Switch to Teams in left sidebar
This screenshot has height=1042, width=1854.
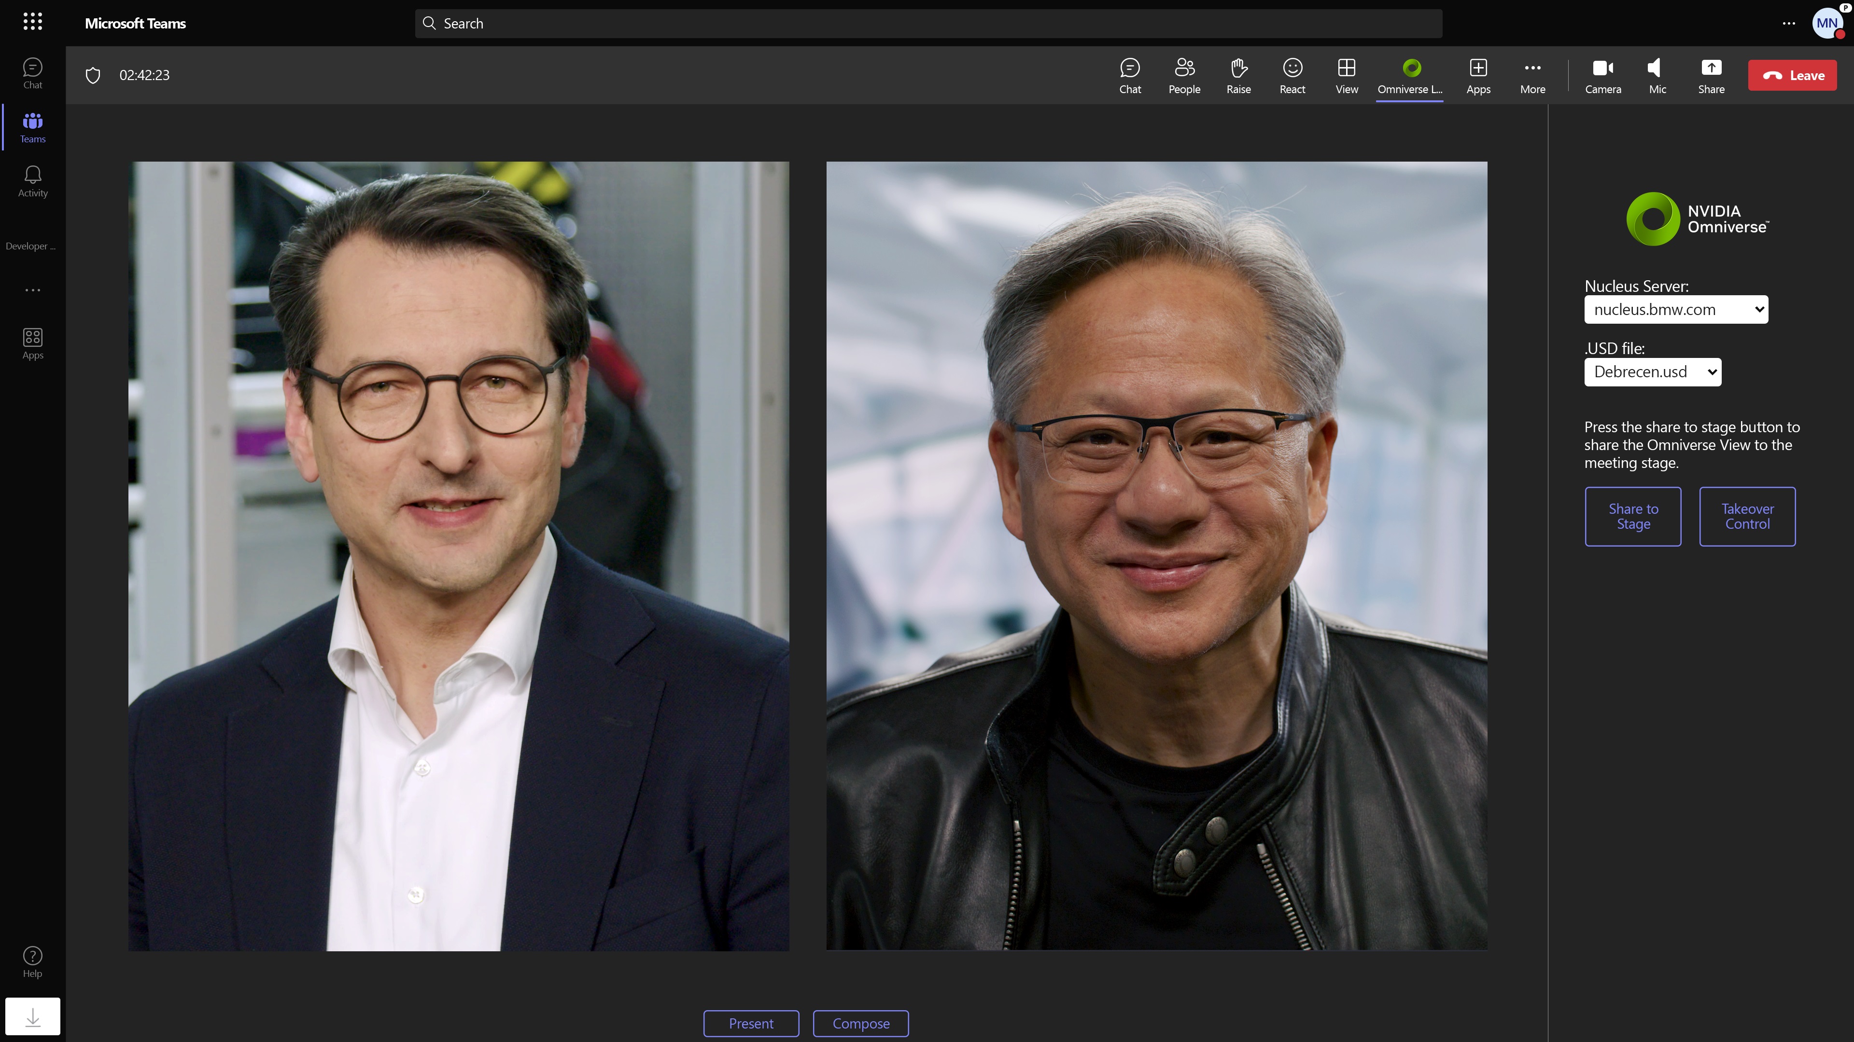click(x=32, y=127)
